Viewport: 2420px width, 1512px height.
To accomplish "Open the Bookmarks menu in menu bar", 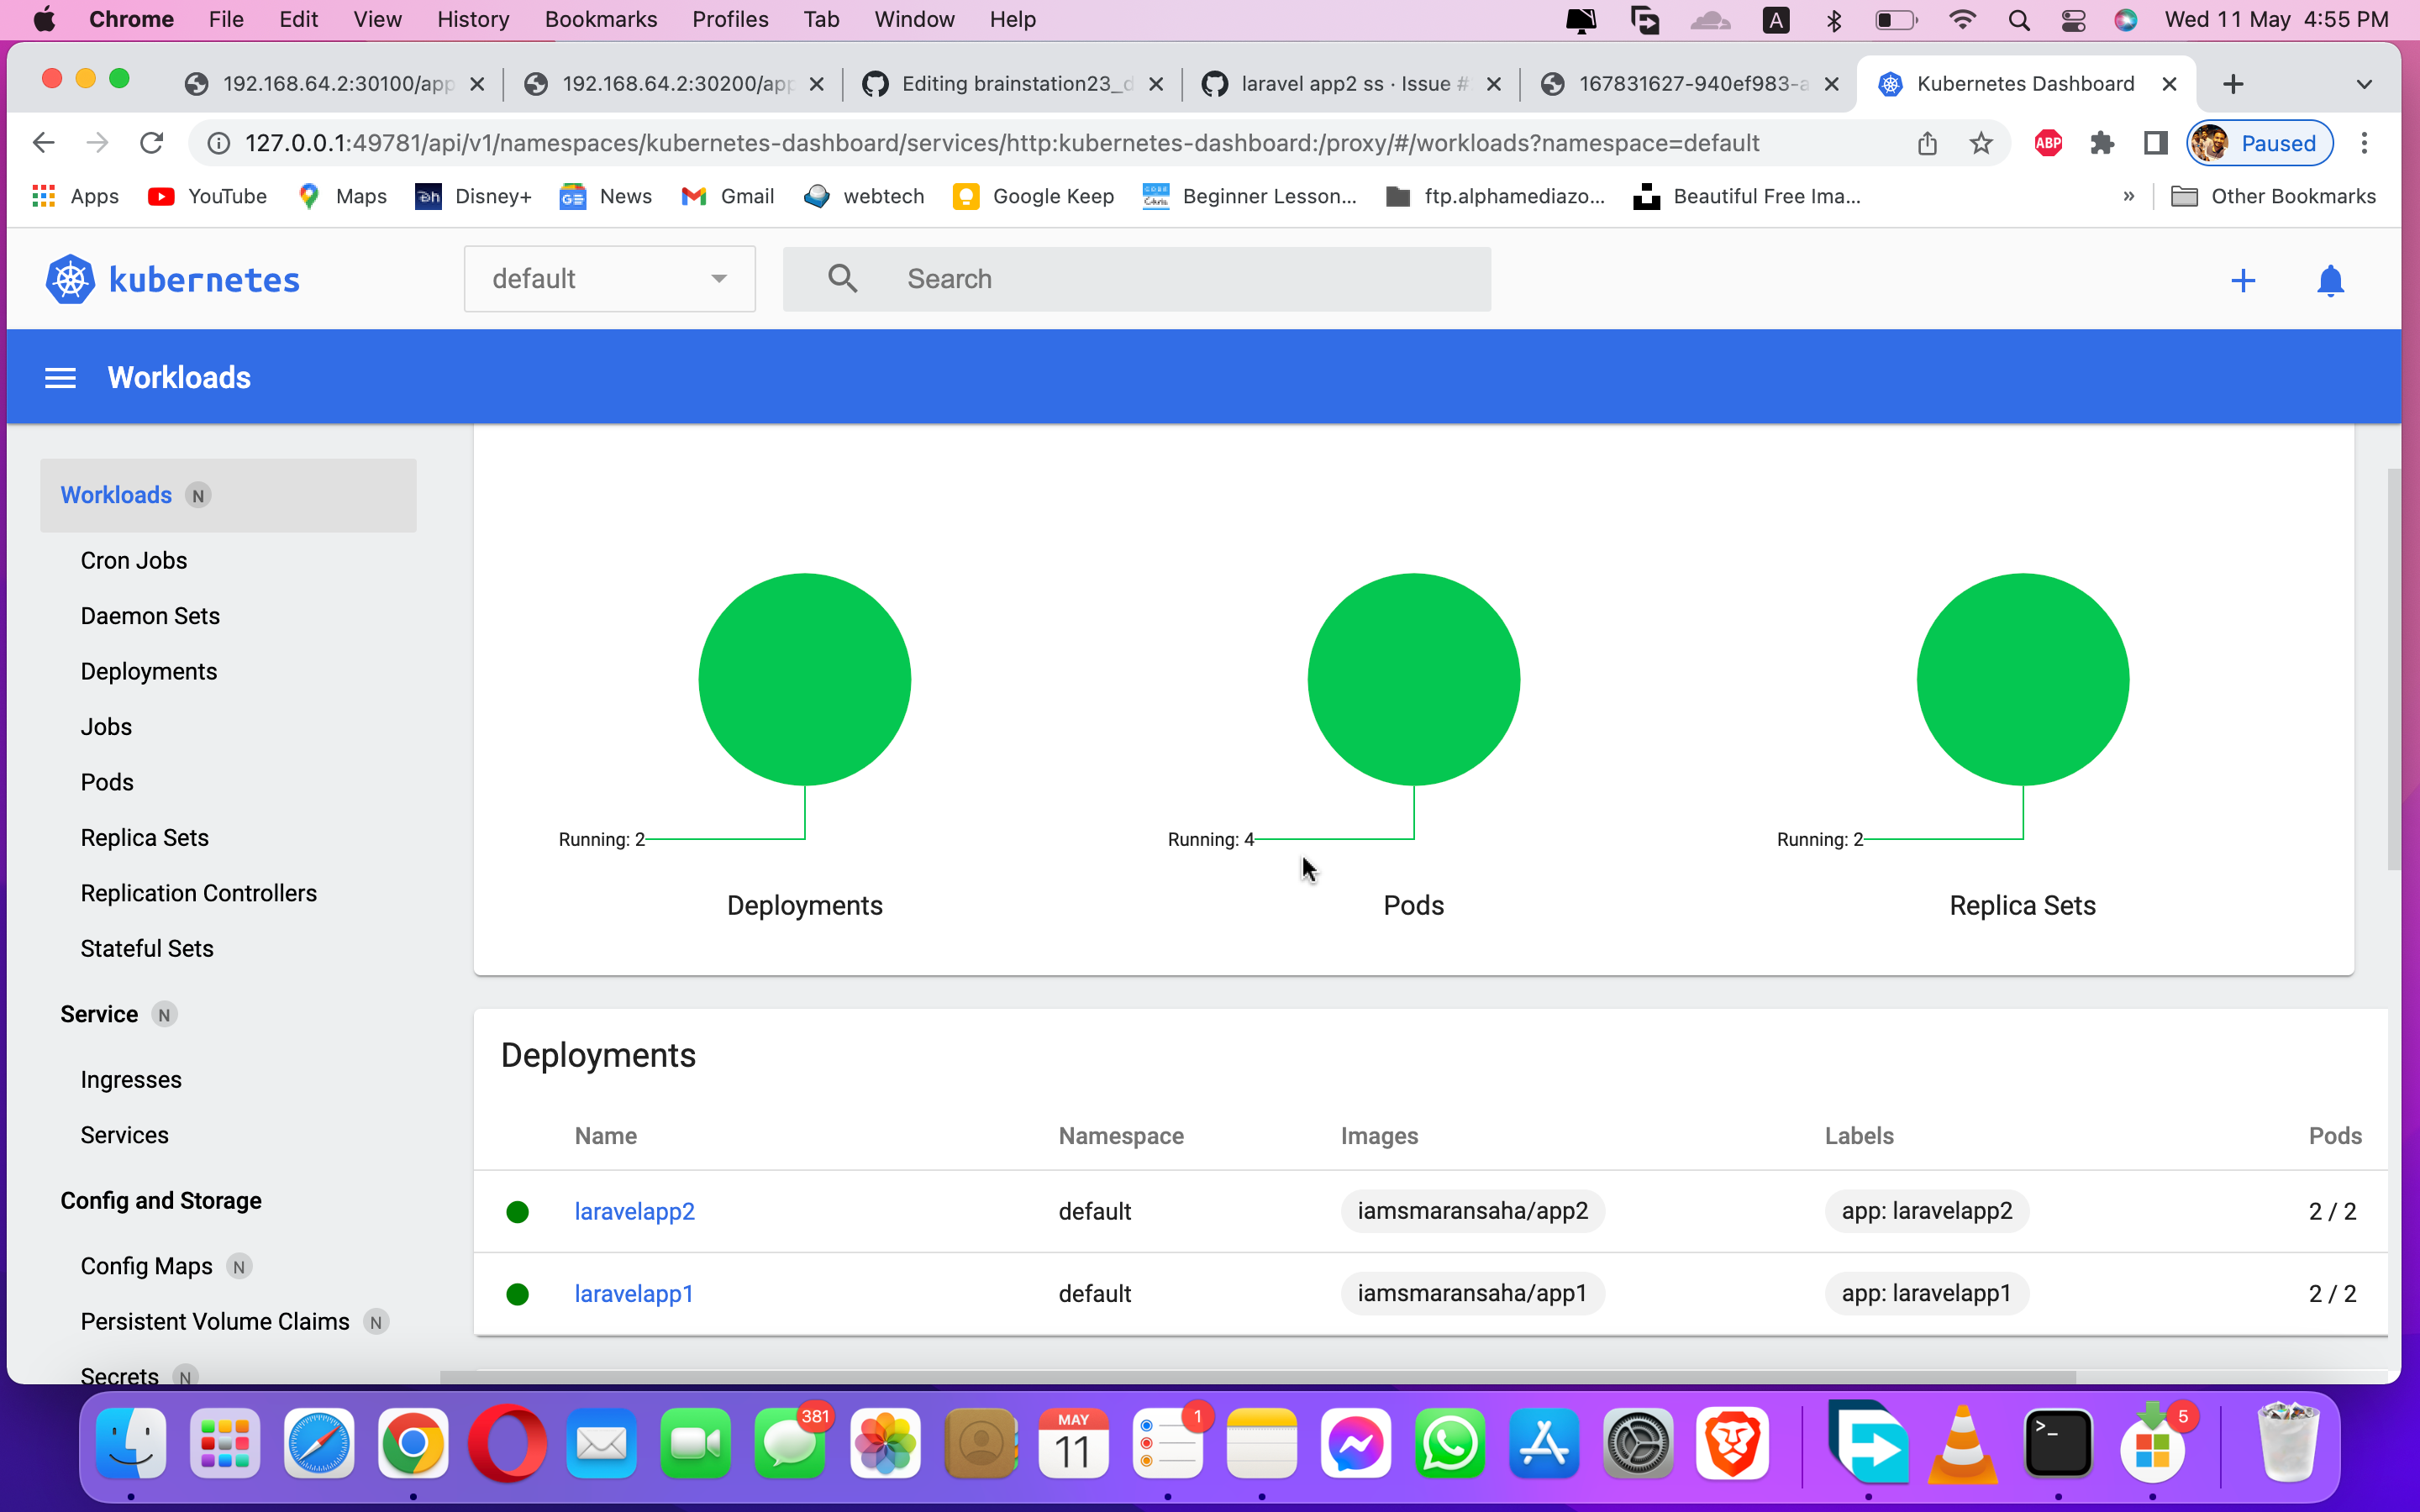I will (600, 19).
